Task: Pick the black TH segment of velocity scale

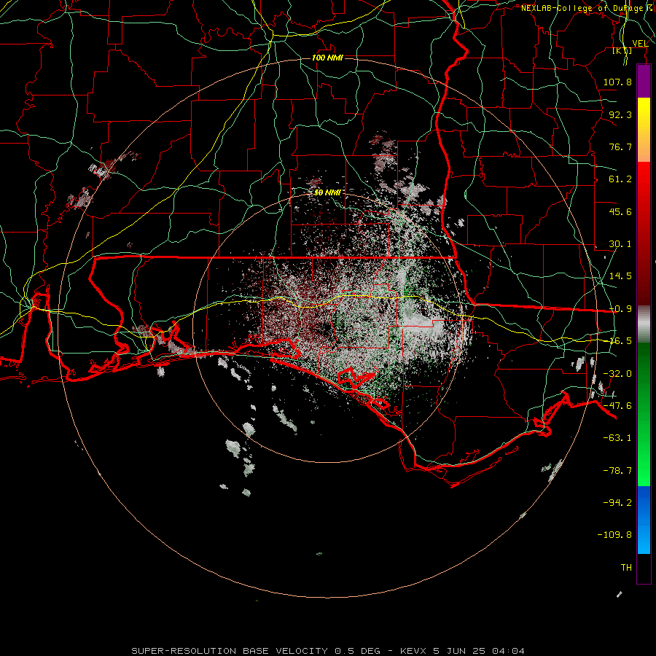Action: click(x=644, y=569)
